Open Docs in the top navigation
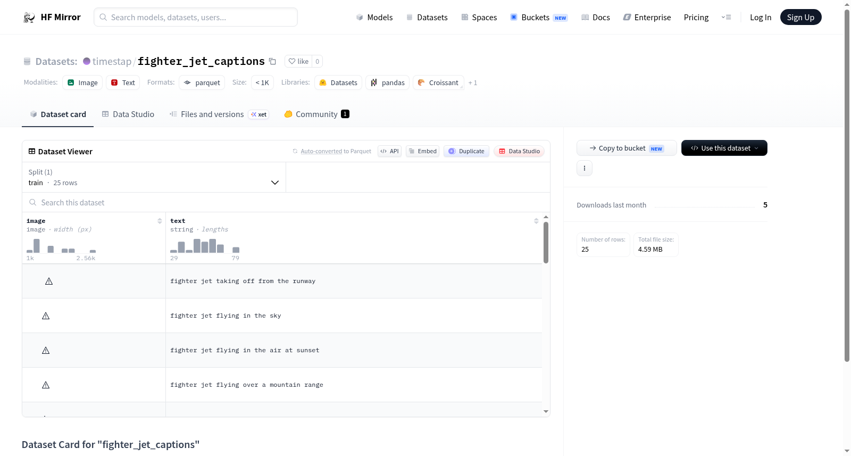This screenshot has height=456, width=851. (x=596, y=17)
